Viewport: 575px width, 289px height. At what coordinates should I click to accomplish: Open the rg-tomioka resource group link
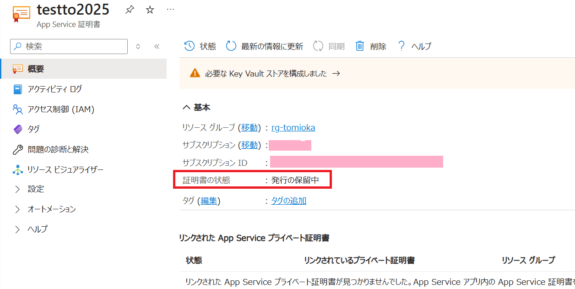(x=293, y=127)
